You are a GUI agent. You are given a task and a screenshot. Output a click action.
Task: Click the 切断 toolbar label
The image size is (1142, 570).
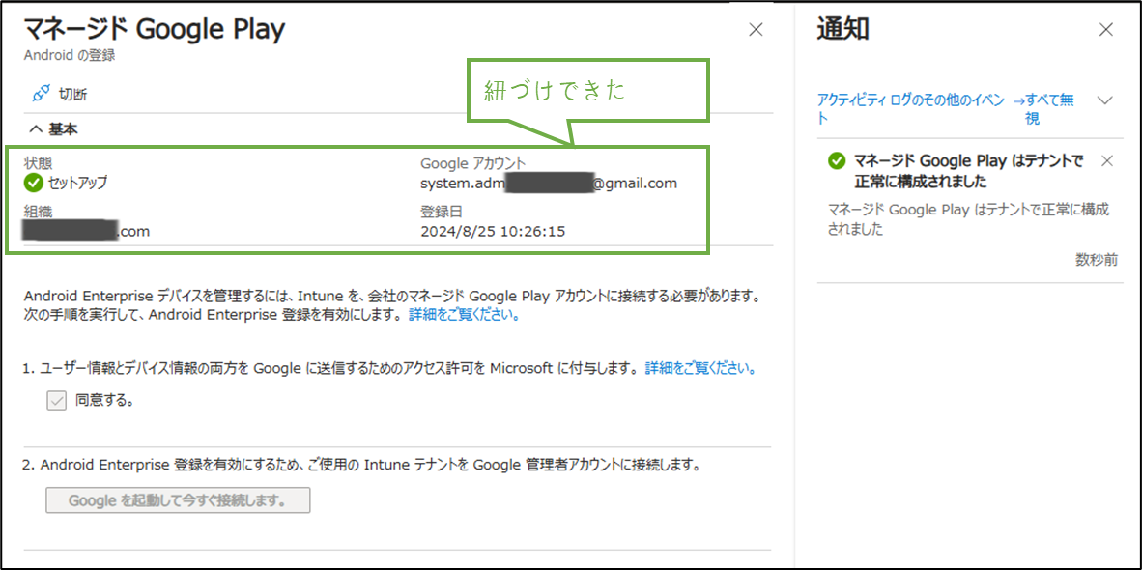click(73, 95)
